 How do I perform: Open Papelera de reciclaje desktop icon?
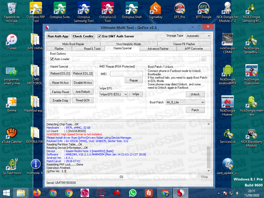tap(12, 12)
